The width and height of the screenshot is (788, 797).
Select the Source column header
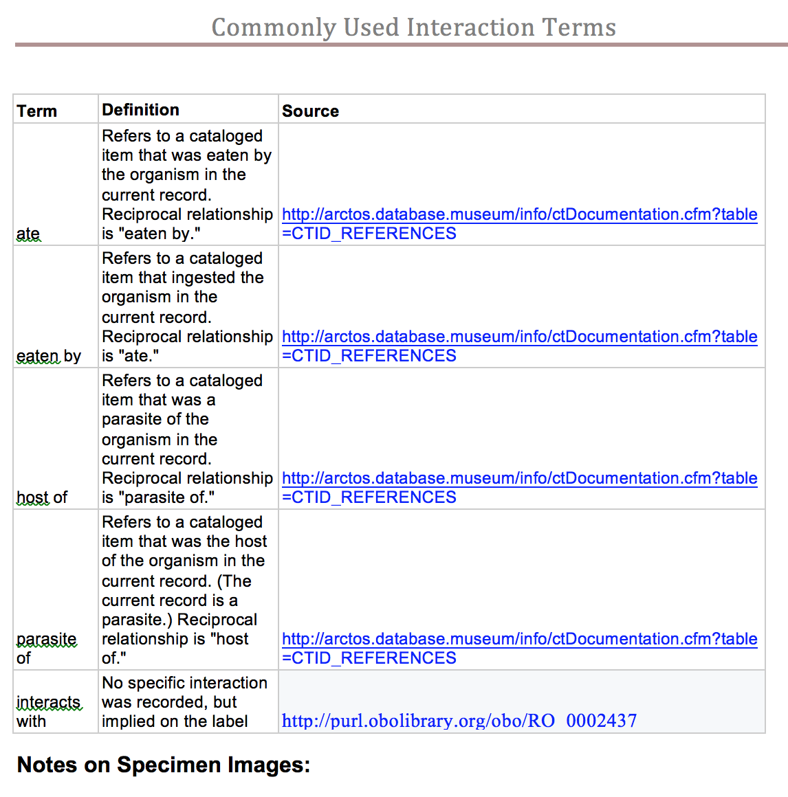pyautogui.click(x=310, y=110)
